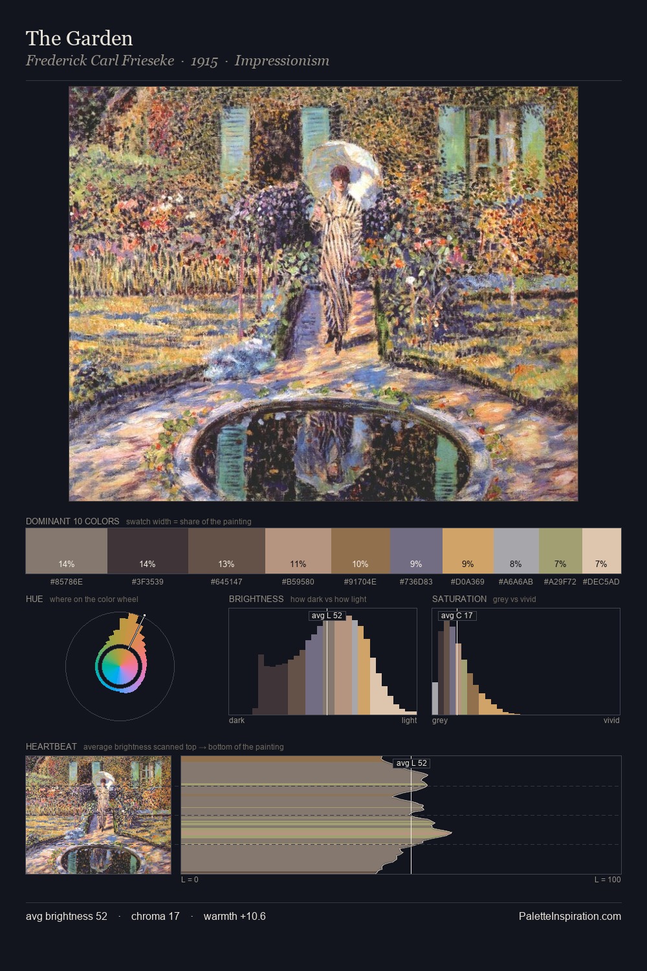The width and height of the screenshot is (647, 971).
Task: Click the saturation histogram chart
Action: 526,662
